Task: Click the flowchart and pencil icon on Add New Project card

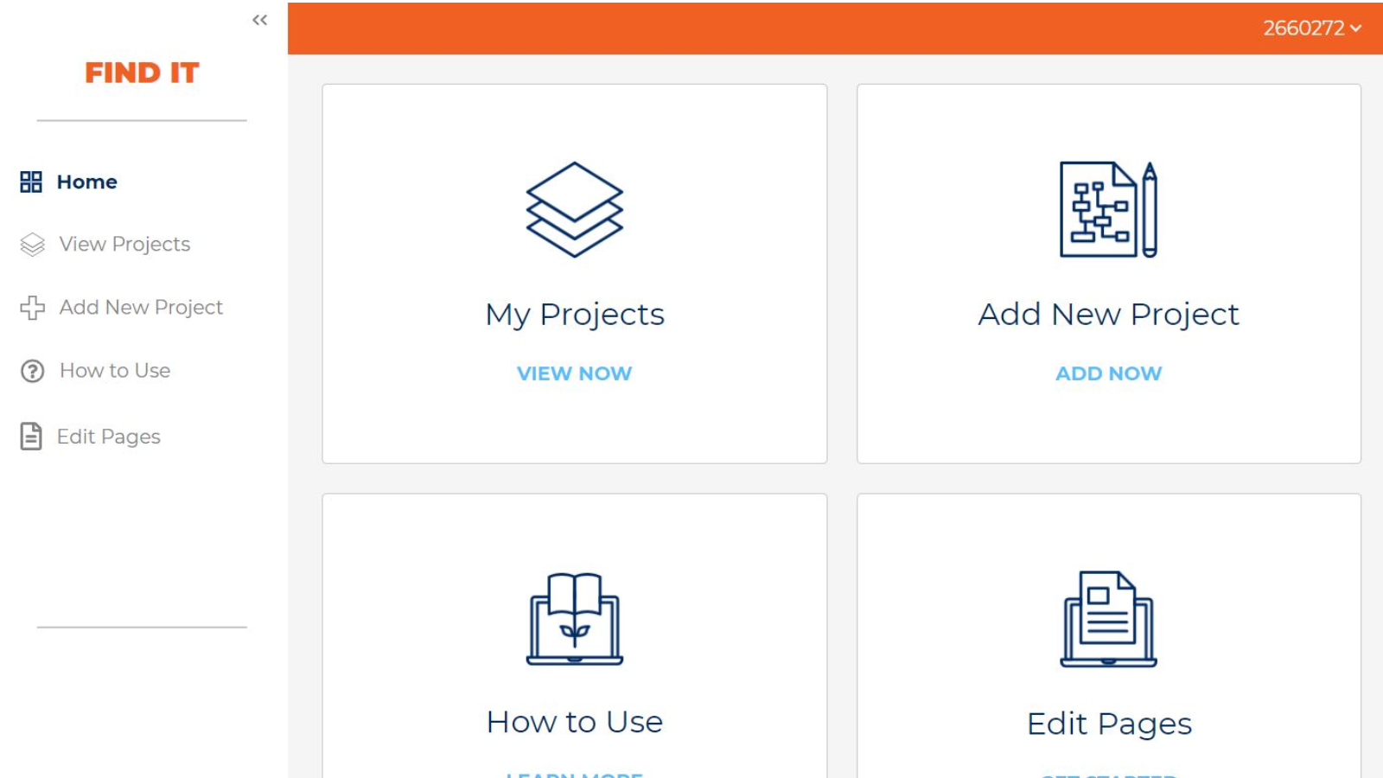Action: coord(1108,209)
